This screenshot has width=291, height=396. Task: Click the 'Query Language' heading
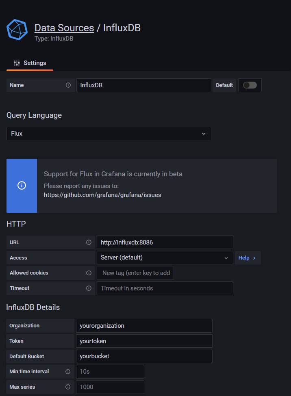click(x=34, y=115)
